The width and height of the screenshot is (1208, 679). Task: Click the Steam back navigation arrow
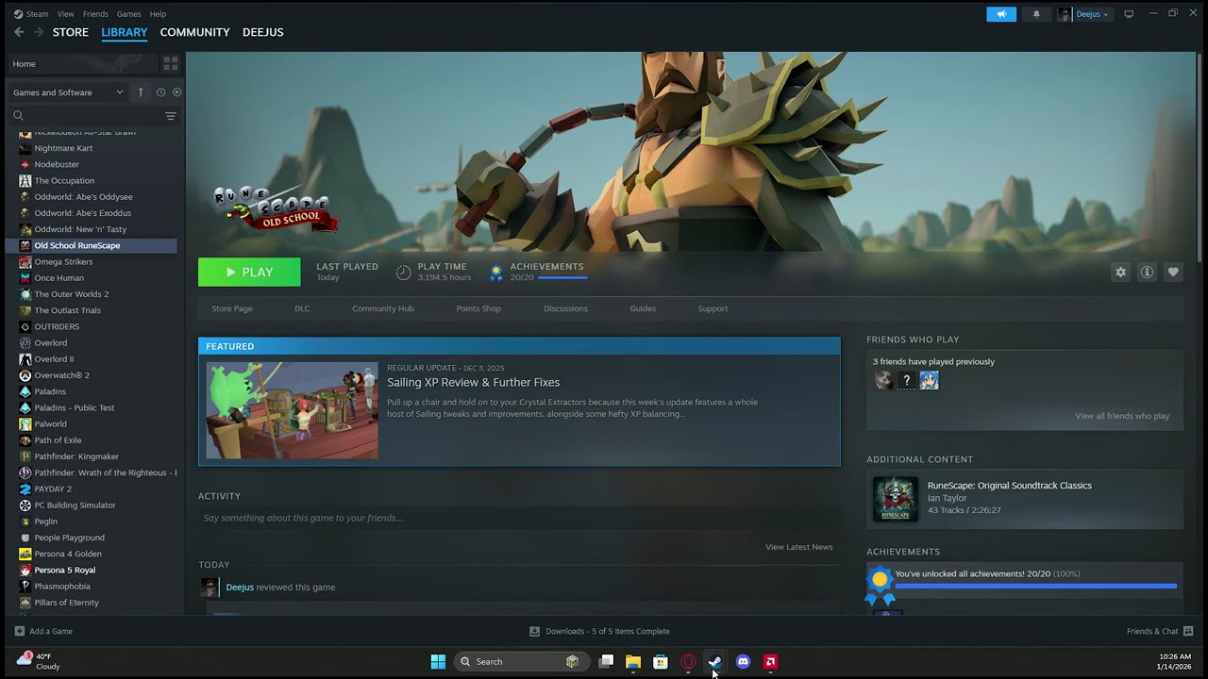tap(19, 32)
